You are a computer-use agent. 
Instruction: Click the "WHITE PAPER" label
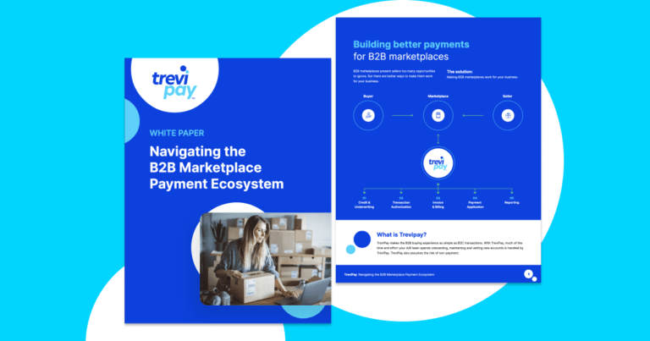coord(177,133)
